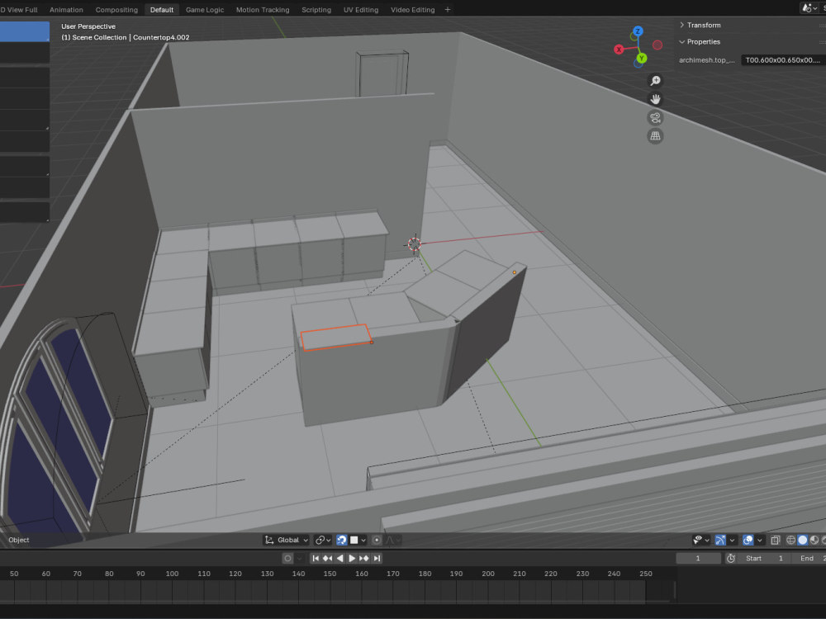
Task: Click the archimesh.top property value field
Action: pos(782,60)
